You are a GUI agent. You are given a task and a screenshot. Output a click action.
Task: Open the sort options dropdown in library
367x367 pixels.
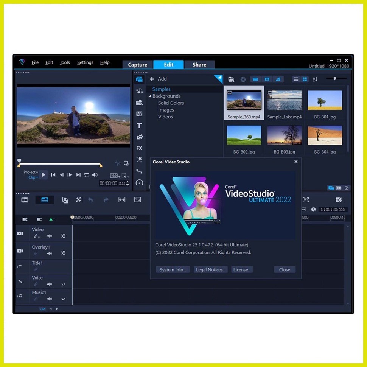click(x=315, y=79)
